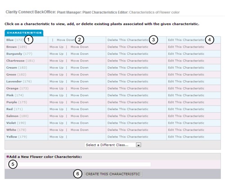Edit the Blue characteristic
This screenshot has width=225, height=183.
[x=186, y=40]
